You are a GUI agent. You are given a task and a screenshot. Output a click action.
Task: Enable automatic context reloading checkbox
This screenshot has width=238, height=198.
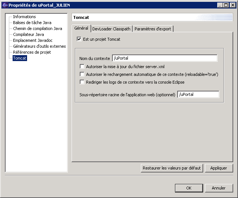pyautogui.click(x=82, y=74)
